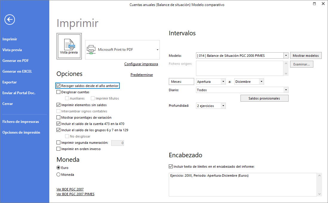This screenshot has height=203, width=328.
Task: Open the Modelo dropdown list
Action: 286,56
